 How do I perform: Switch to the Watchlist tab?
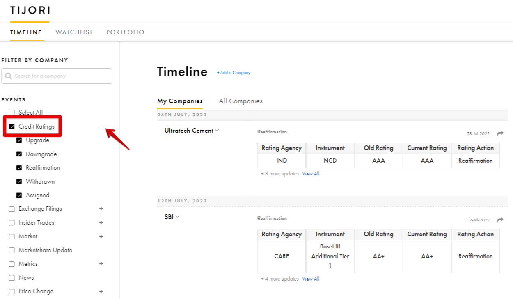pyautogui.click(x=74, y=32)
